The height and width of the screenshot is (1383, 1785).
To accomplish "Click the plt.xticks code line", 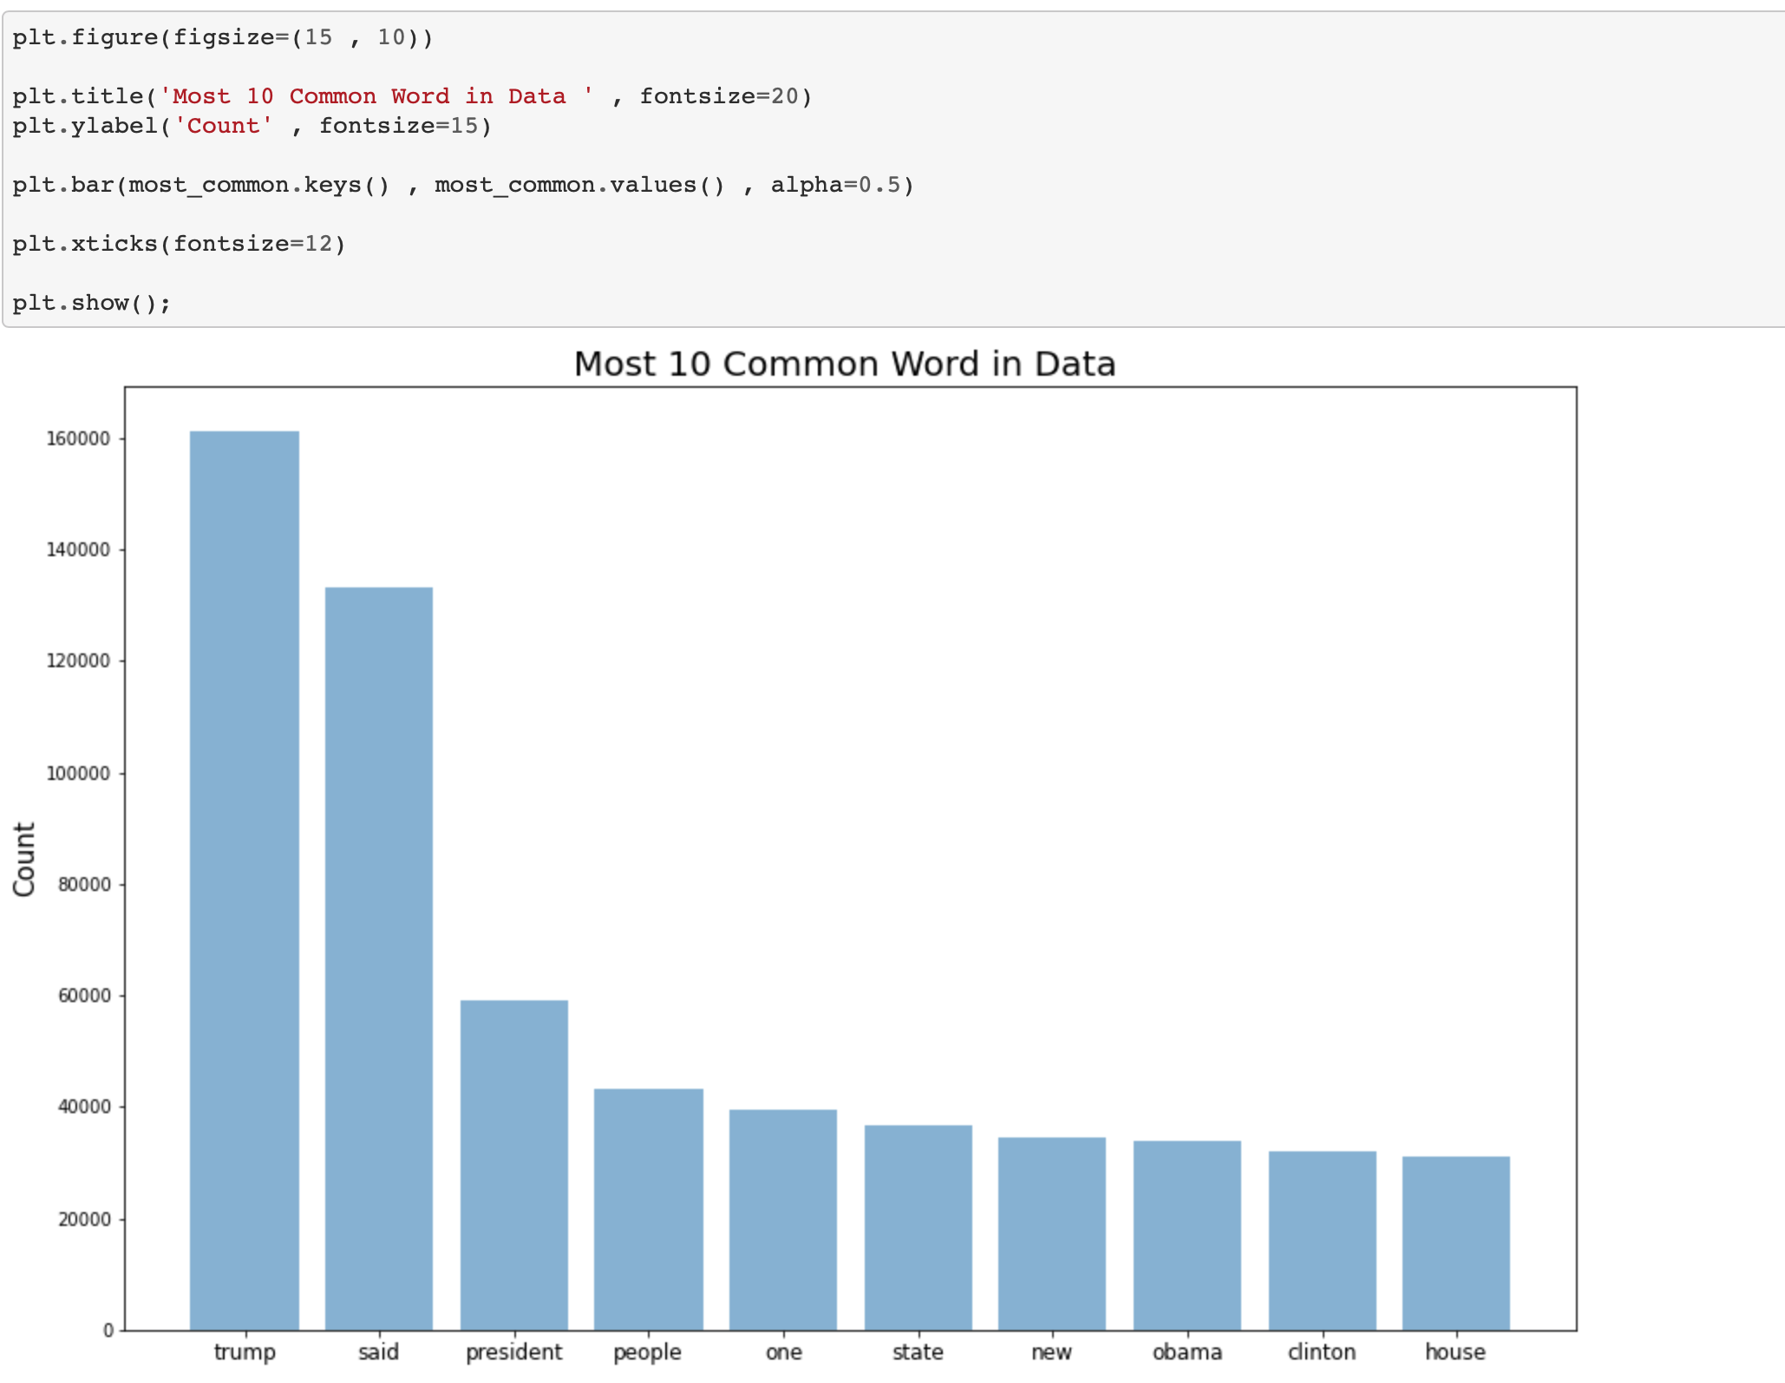I will coord(179,244).
